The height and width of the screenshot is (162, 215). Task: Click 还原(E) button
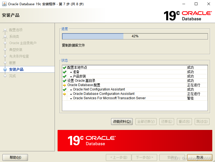tap(167, 122)
